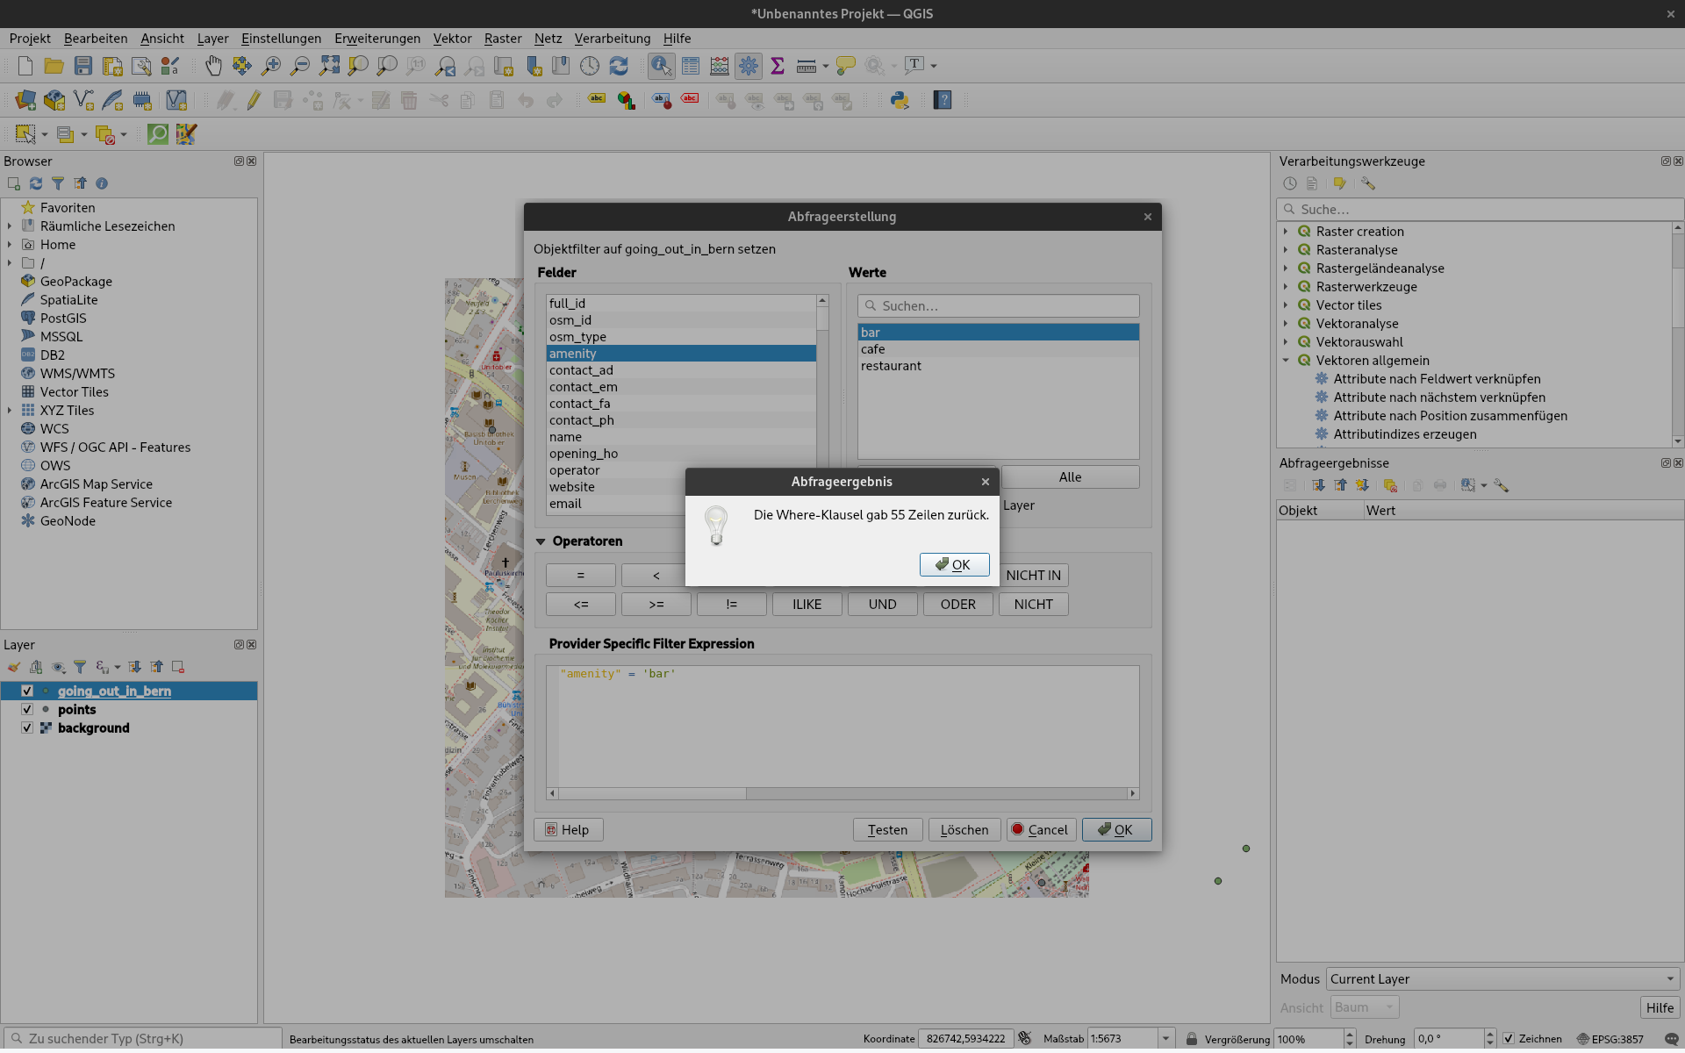The width and height of the screenshot is (1685, 1053).
Task: Toggle the background layer visibility checkbox
Action: coord(27,728)
